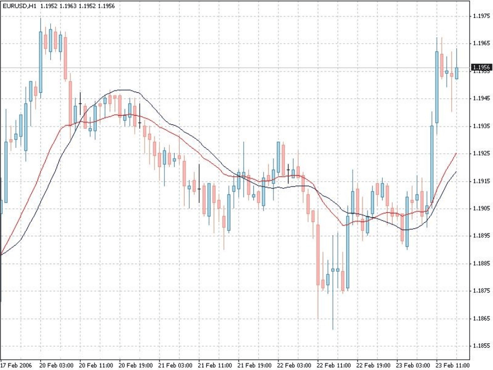The height and width of the screenshot is (370, 493).
Task: Click the 20 Feb 03:00 time label
Action: coord(57,365)
